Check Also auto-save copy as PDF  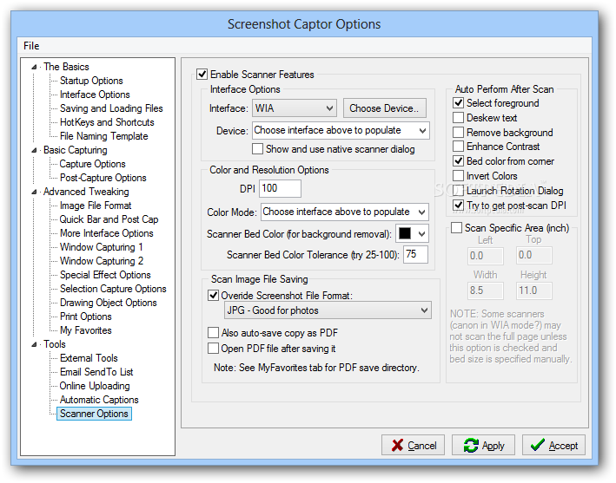pyautogui.click(x=213, y=333)
